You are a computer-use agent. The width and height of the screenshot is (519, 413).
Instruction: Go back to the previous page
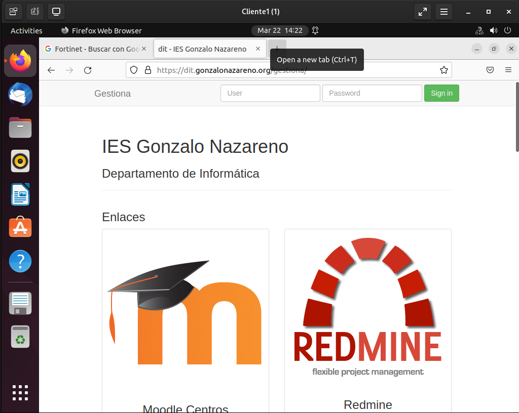(51, 70)
